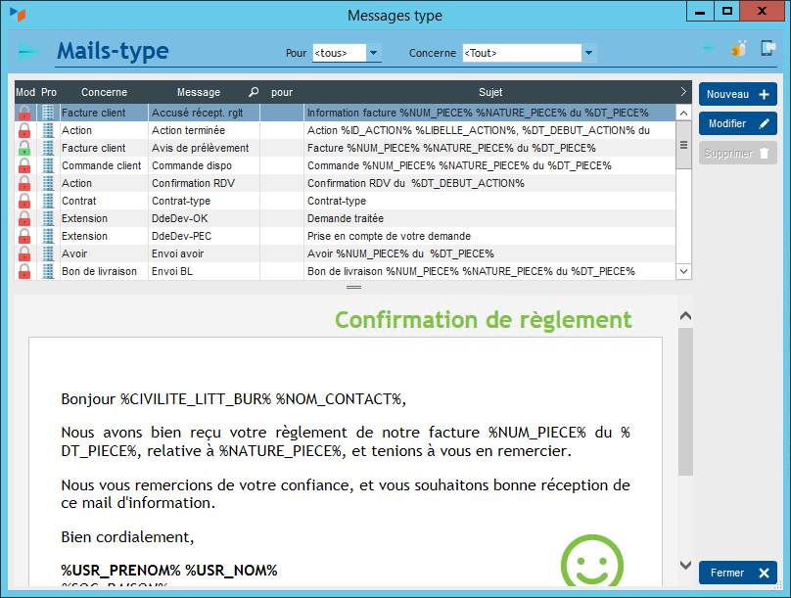Expand hidden columns with the header chevron
The width and height of the screenshot is (791, 598).
(x=683, y=92)
